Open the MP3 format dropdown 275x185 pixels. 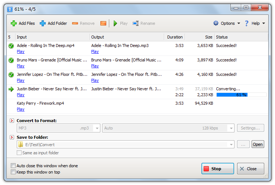coord(97,128)
